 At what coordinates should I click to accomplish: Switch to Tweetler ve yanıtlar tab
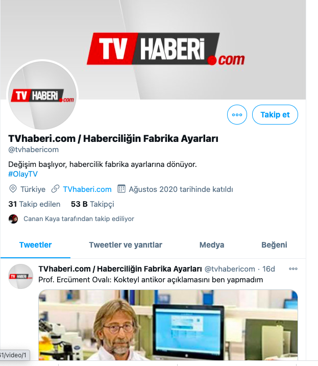pos(126,245)
